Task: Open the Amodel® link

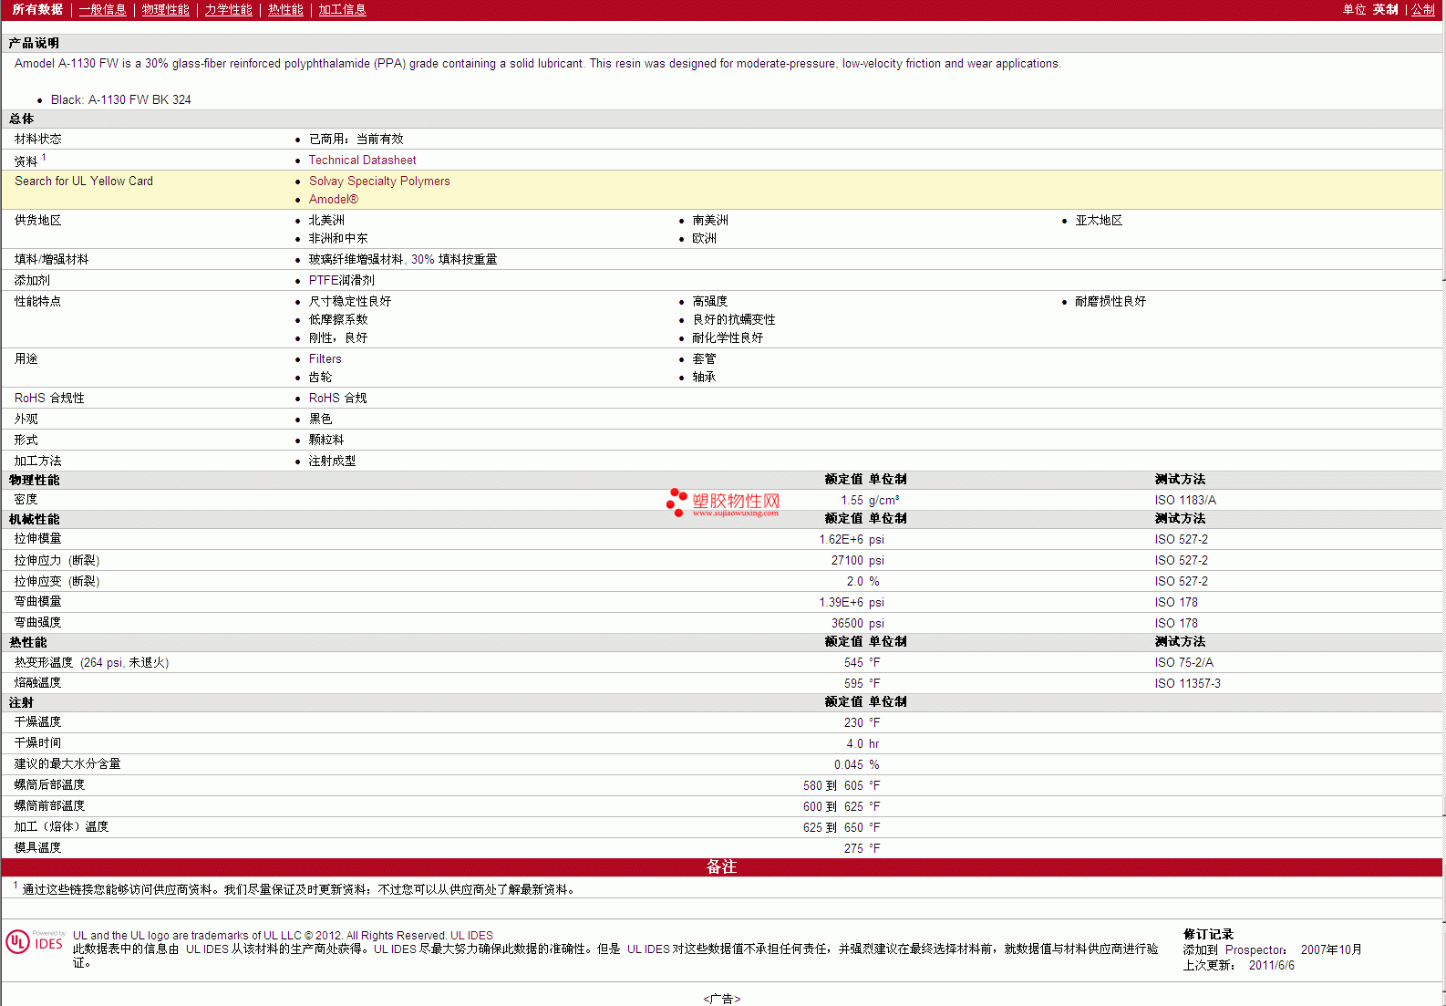Action: tap(333, 200)
